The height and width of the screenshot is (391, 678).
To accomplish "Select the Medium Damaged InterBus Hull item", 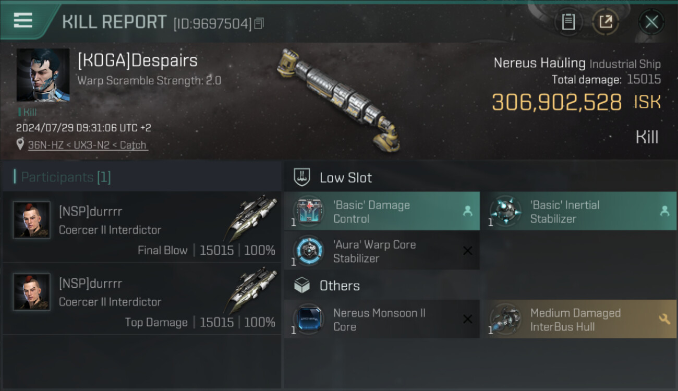I will [578, 319].
